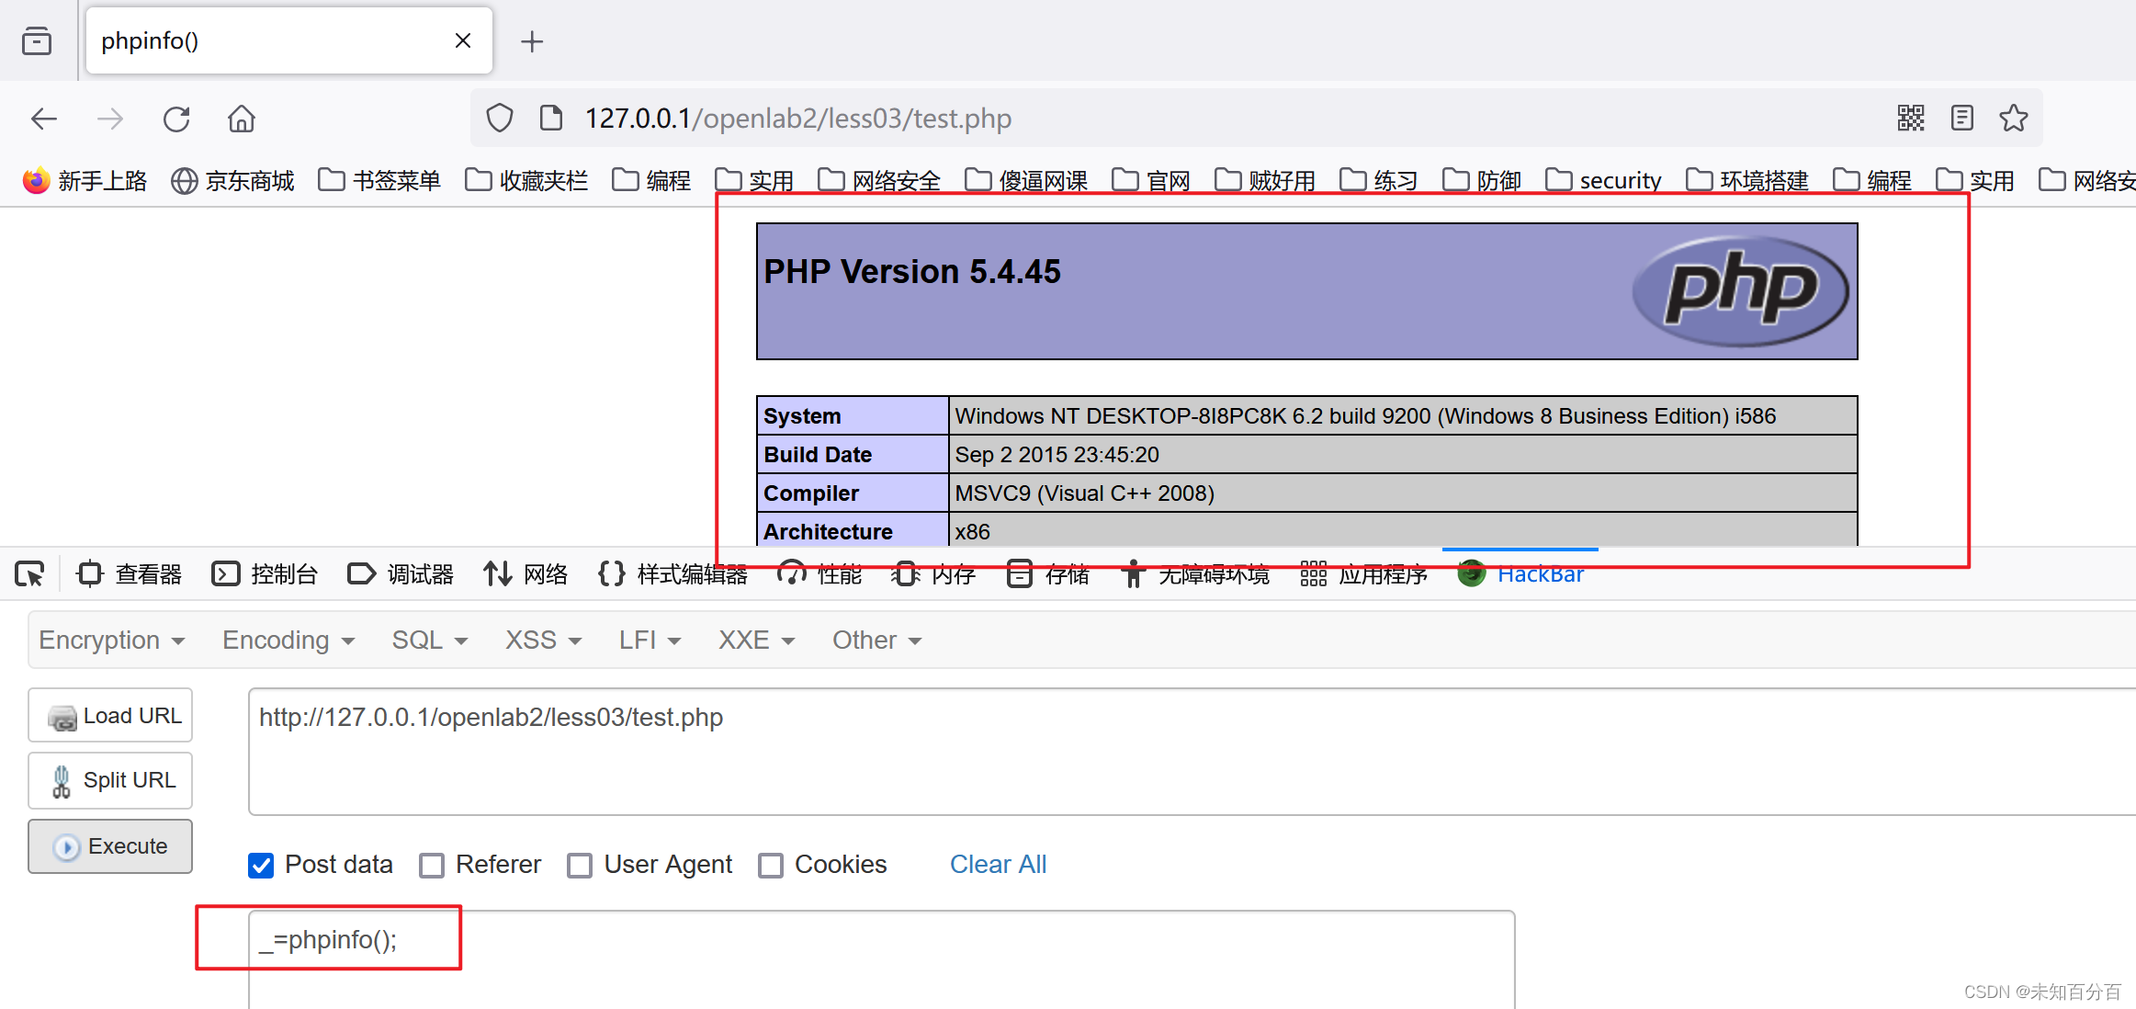Click the browser address bar URL
This screenshot has height=1009, width=2136.
[x=798, y=119]
